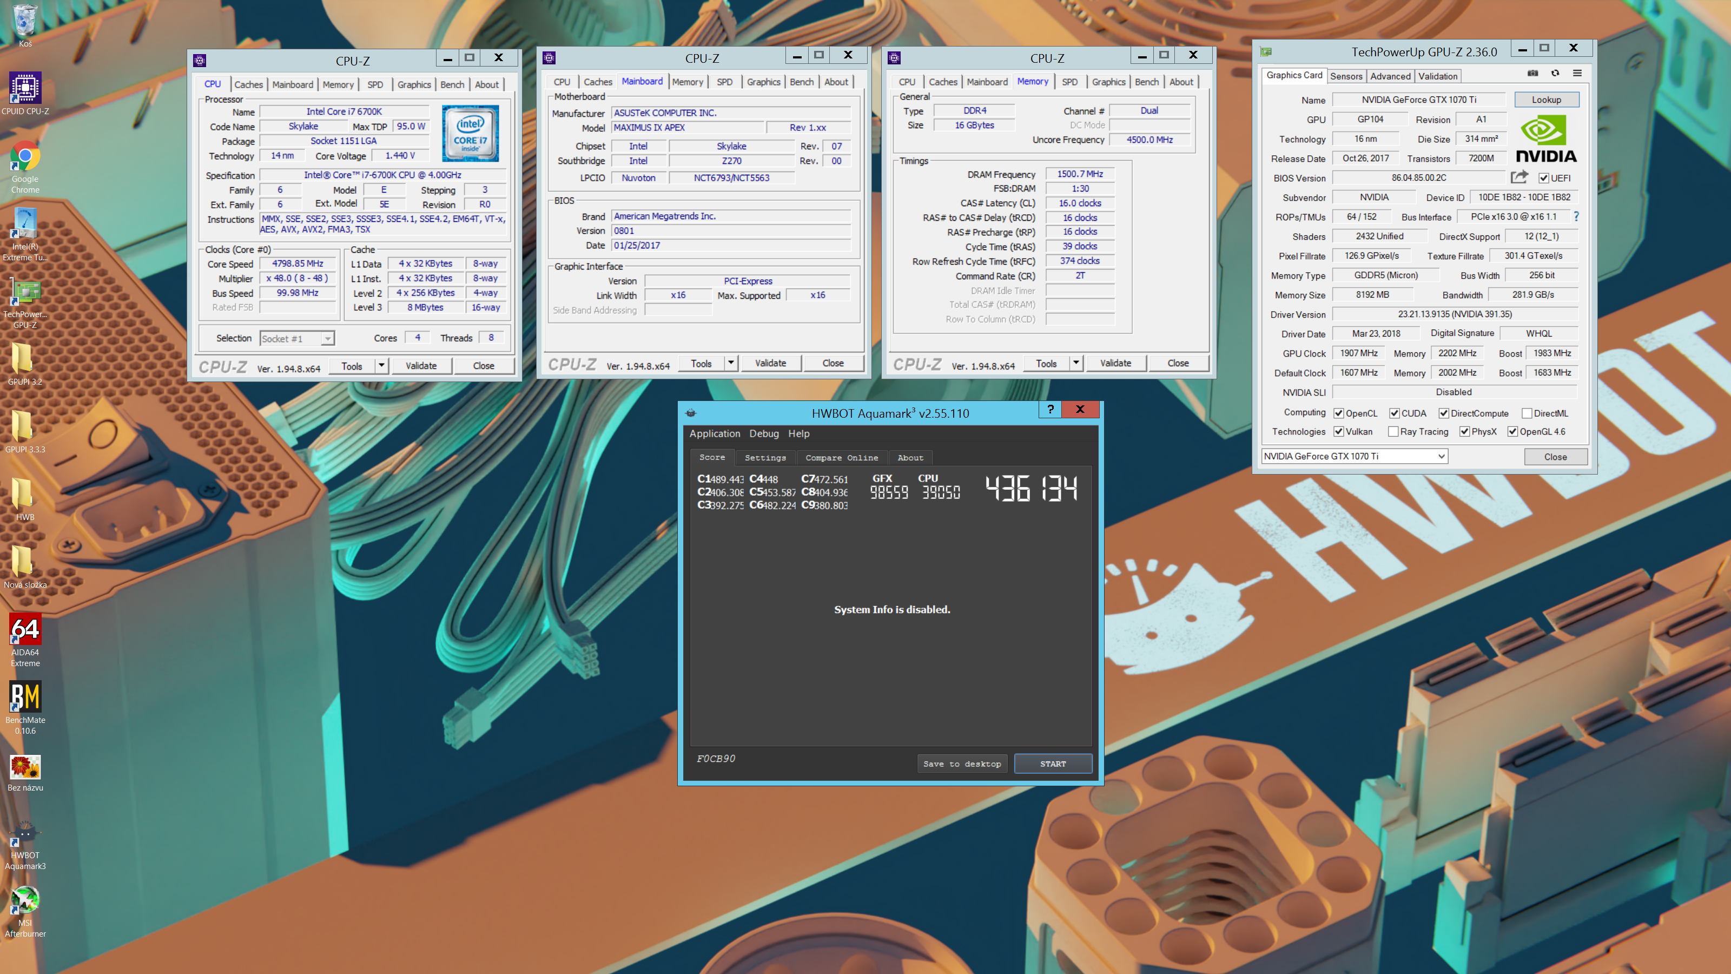Toggle the OpenCL checkbox
The image size is (1731, 974).
click(1339, 413)
